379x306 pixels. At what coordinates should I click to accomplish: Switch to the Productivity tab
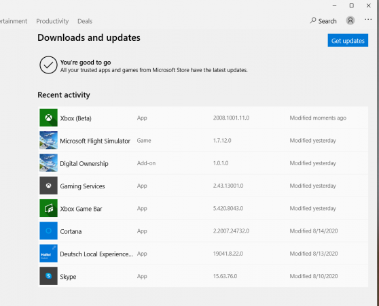tap(52, 21)
